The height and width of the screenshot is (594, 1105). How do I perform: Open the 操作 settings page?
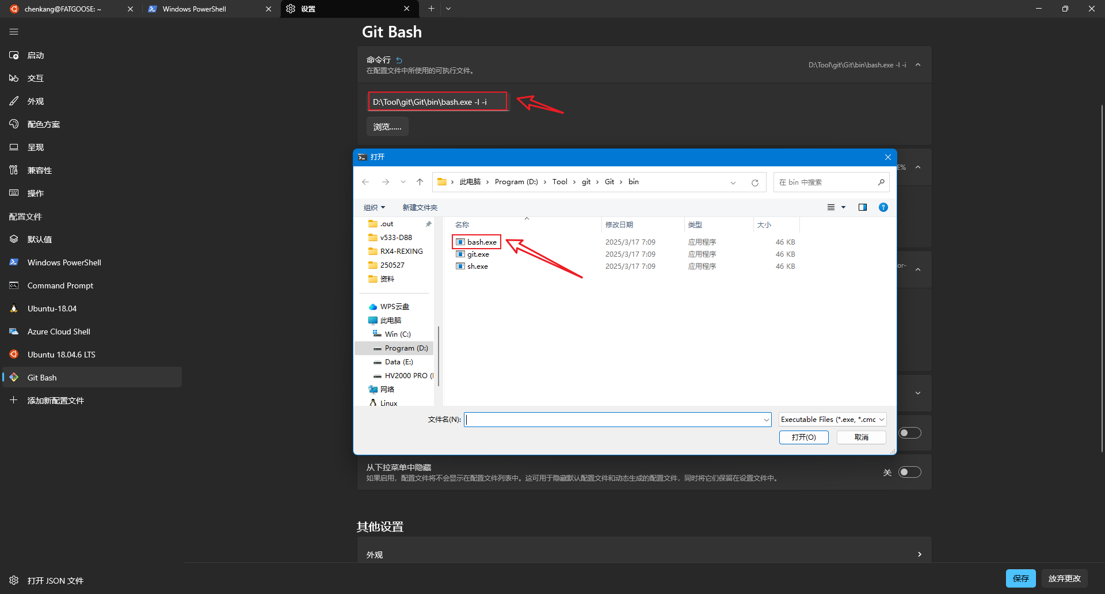tap(92, 193)
